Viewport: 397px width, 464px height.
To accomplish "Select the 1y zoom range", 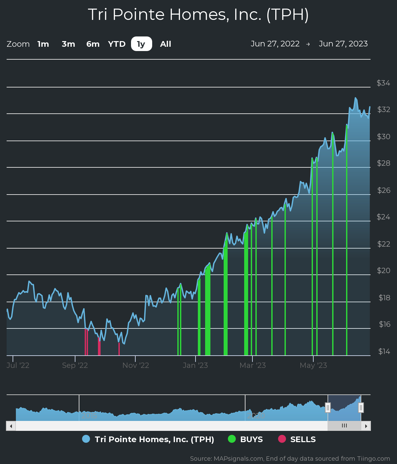I will (x=141, y=44).
